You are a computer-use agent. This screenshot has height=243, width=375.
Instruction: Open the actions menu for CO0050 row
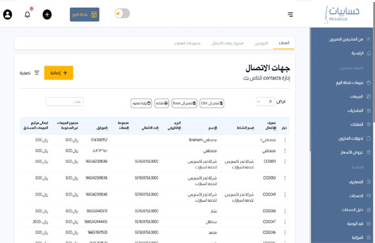285,178
